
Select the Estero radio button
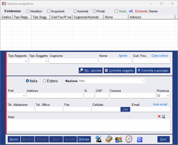click(44, 81)
